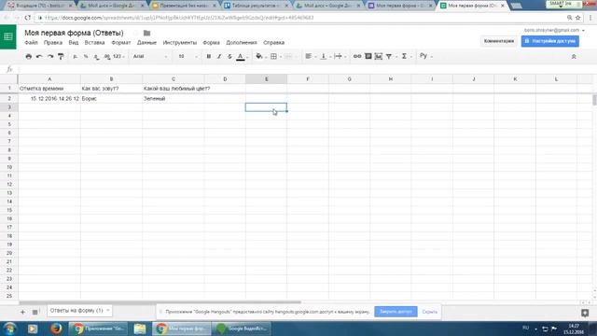The width and height of the screenshot is (597, 336).
Task: Choose the text color tool
Action: [241, 56]
